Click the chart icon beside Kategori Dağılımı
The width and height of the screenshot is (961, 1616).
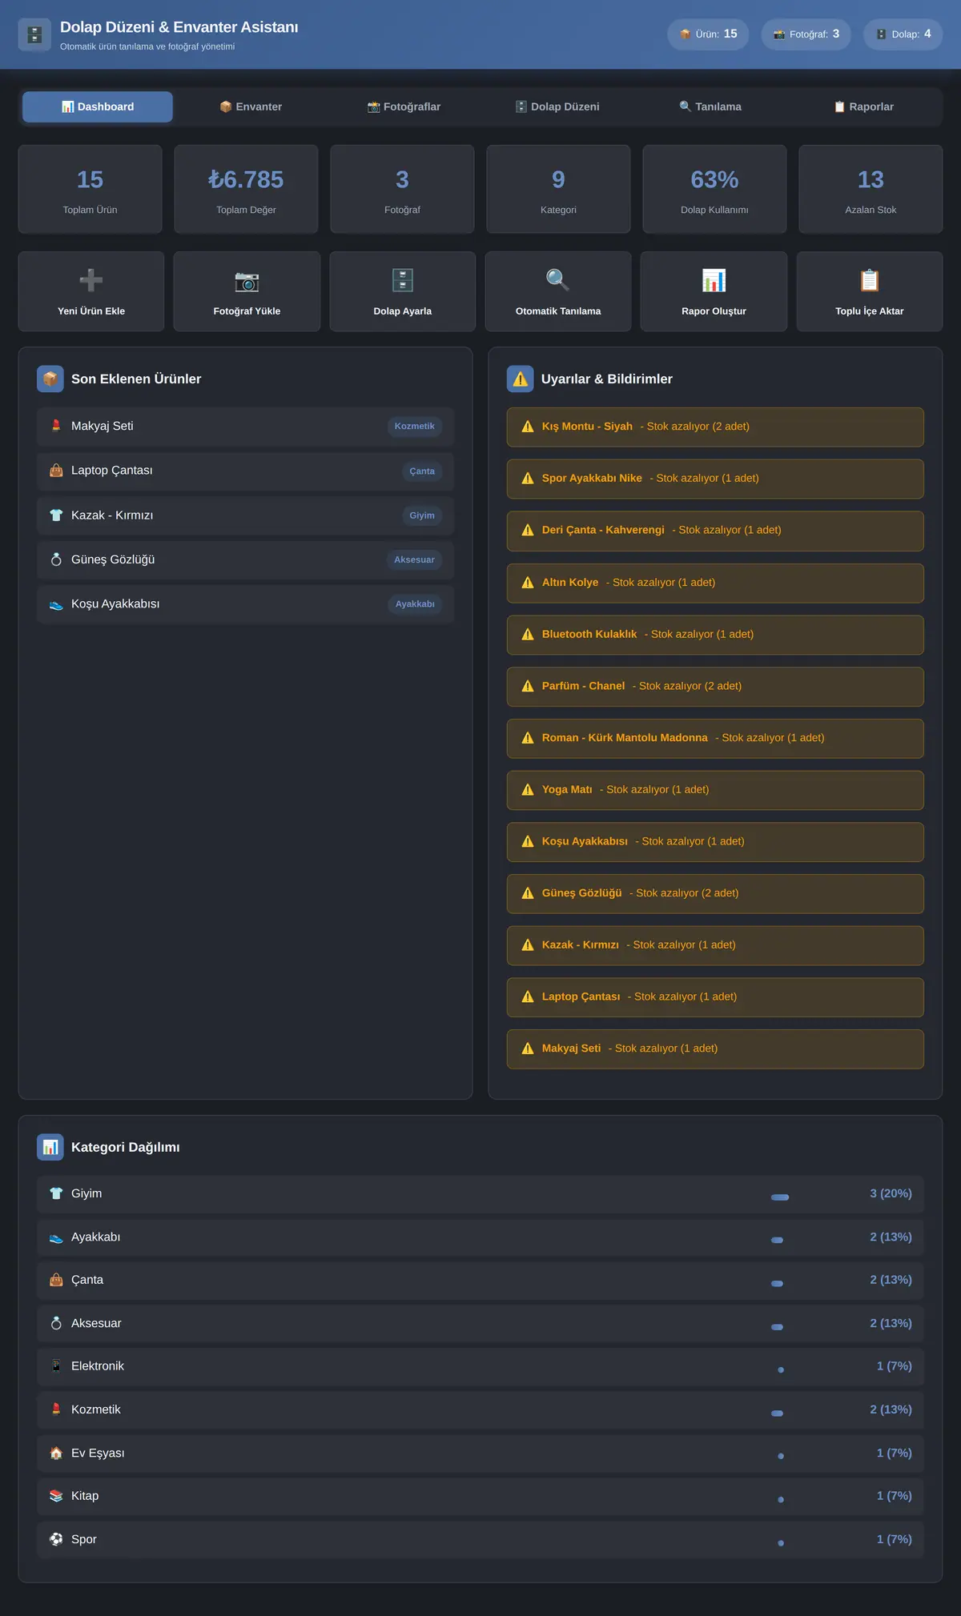50,1147
